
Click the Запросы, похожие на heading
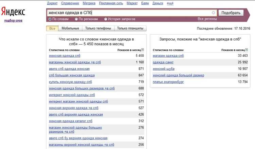point(200,39)
